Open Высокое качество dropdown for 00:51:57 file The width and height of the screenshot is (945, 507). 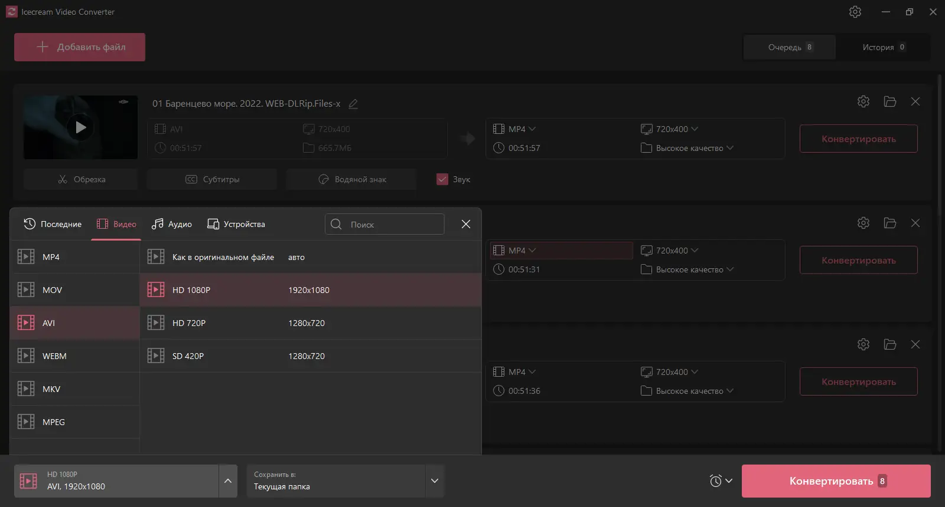pos(687,148)
